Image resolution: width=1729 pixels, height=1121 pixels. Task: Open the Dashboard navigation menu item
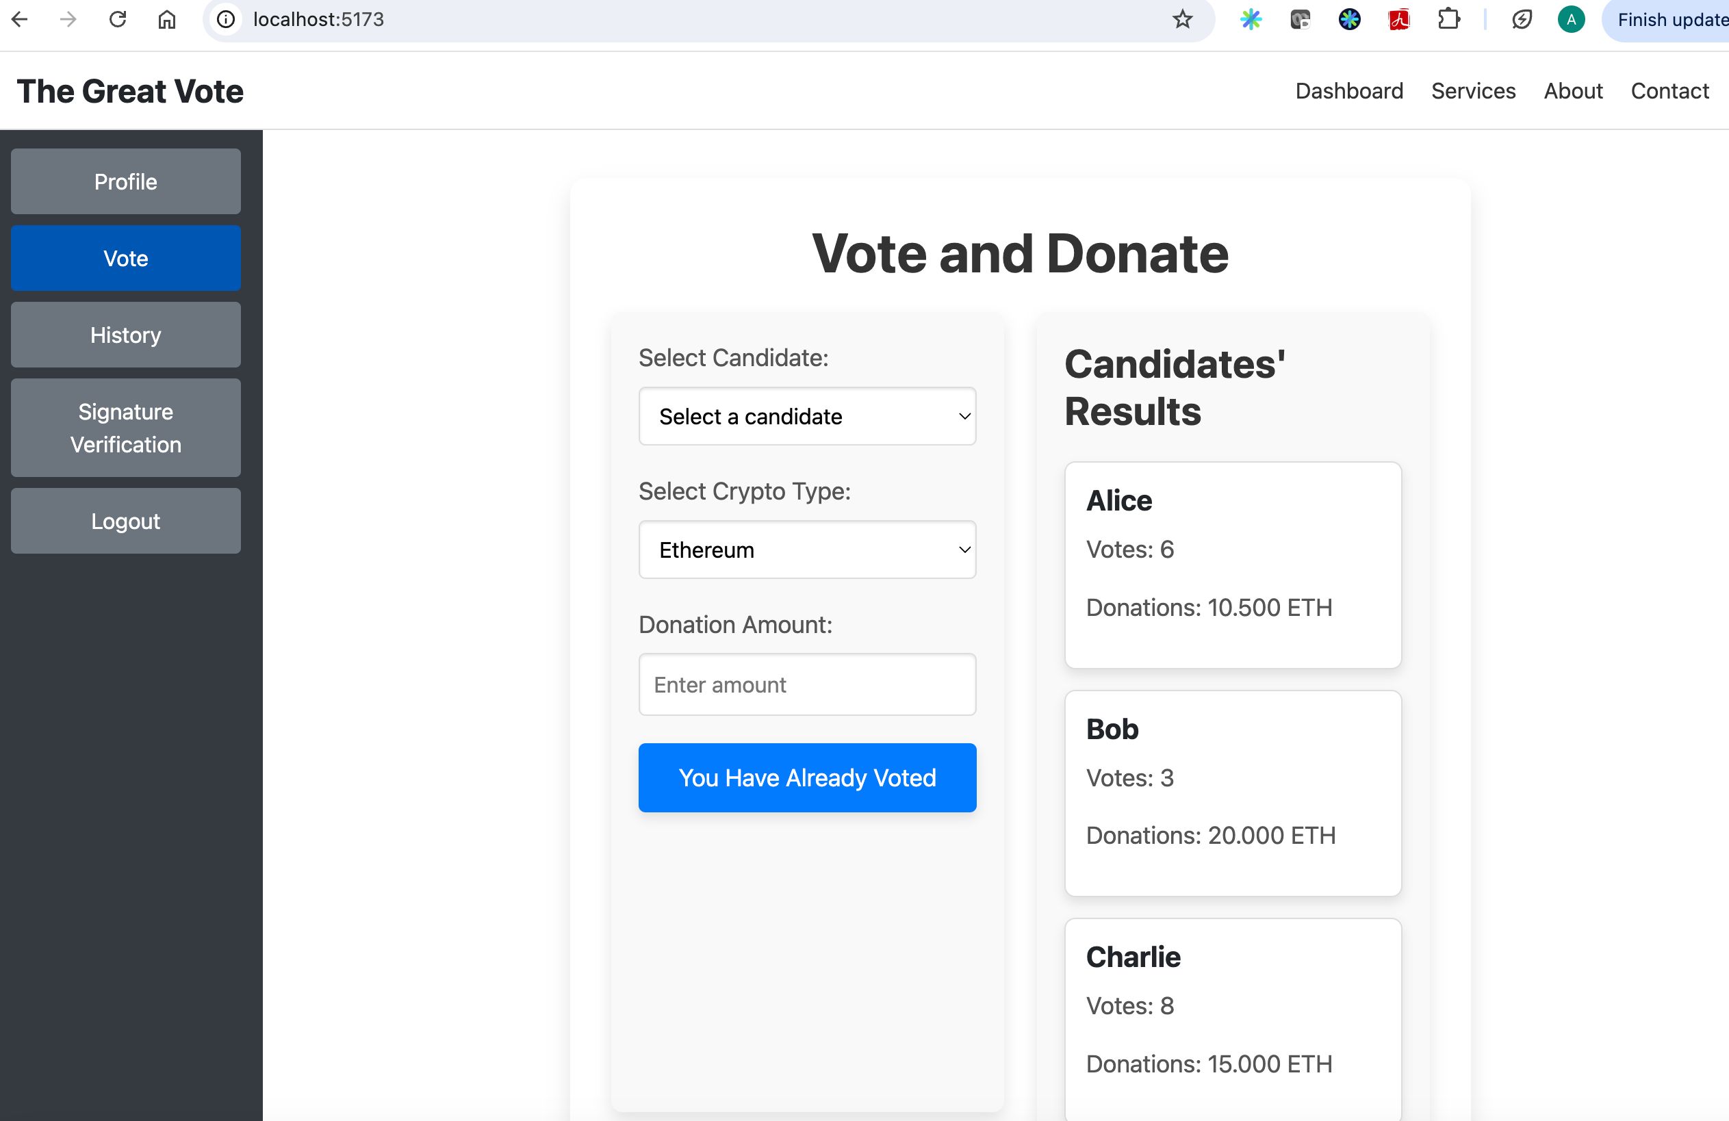[1350, 90]
